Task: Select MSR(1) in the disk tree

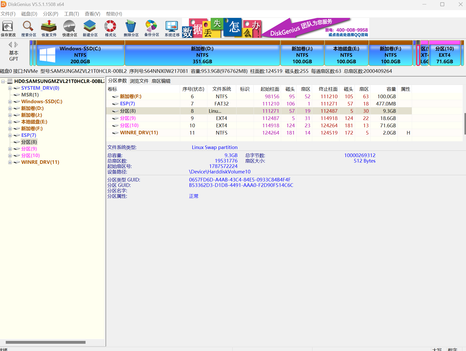Action: [30, 95]
